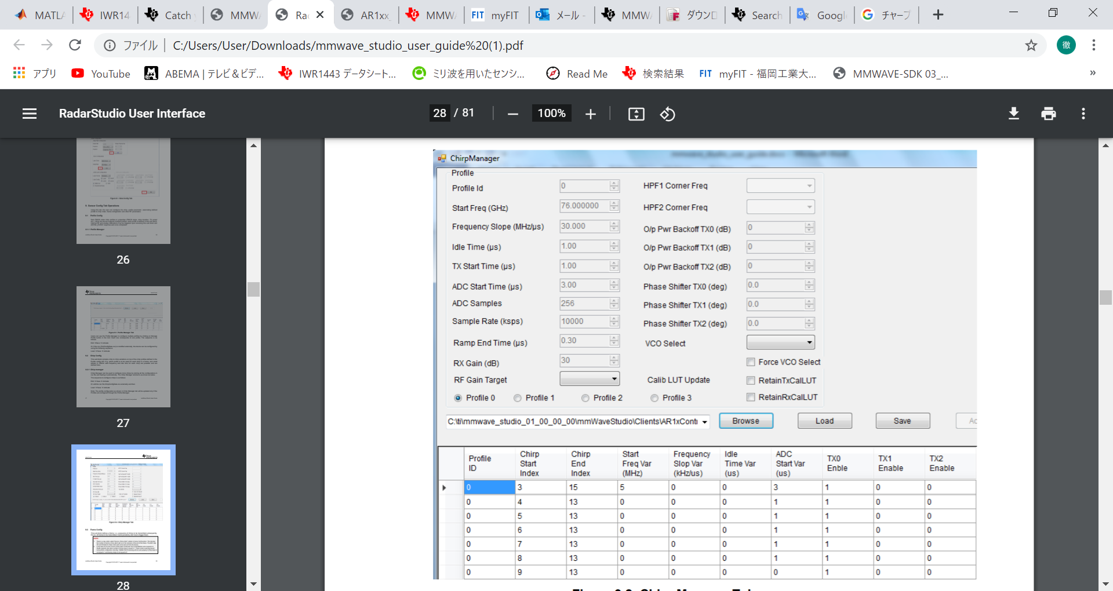The width and height of the screenshot is (1113, 591).
Task: Print the PDF document
Action: (1048, 114)
